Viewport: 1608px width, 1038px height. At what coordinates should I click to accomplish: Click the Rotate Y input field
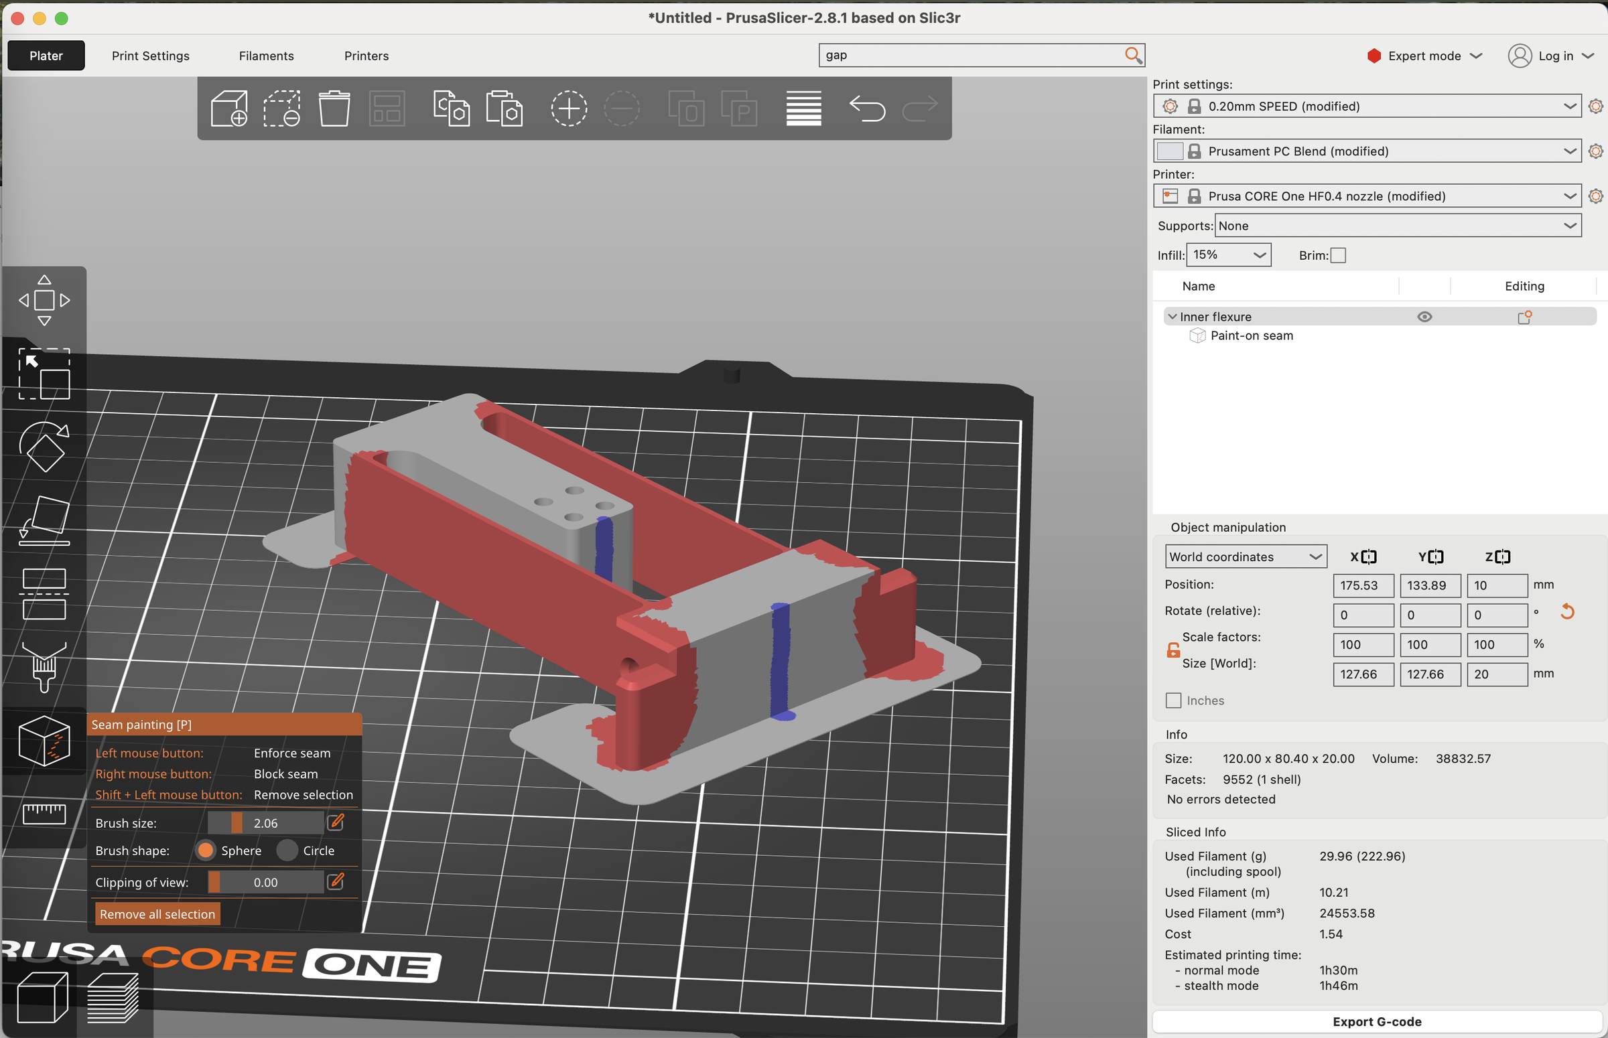tap(1430, 615)
